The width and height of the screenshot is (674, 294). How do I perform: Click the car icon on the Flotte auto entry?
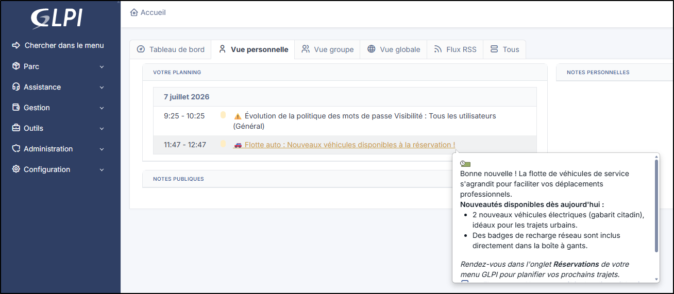[x=238, y=145]
